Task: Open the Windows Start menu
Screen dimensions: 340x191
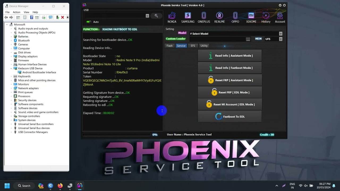Action: (7, 186)
